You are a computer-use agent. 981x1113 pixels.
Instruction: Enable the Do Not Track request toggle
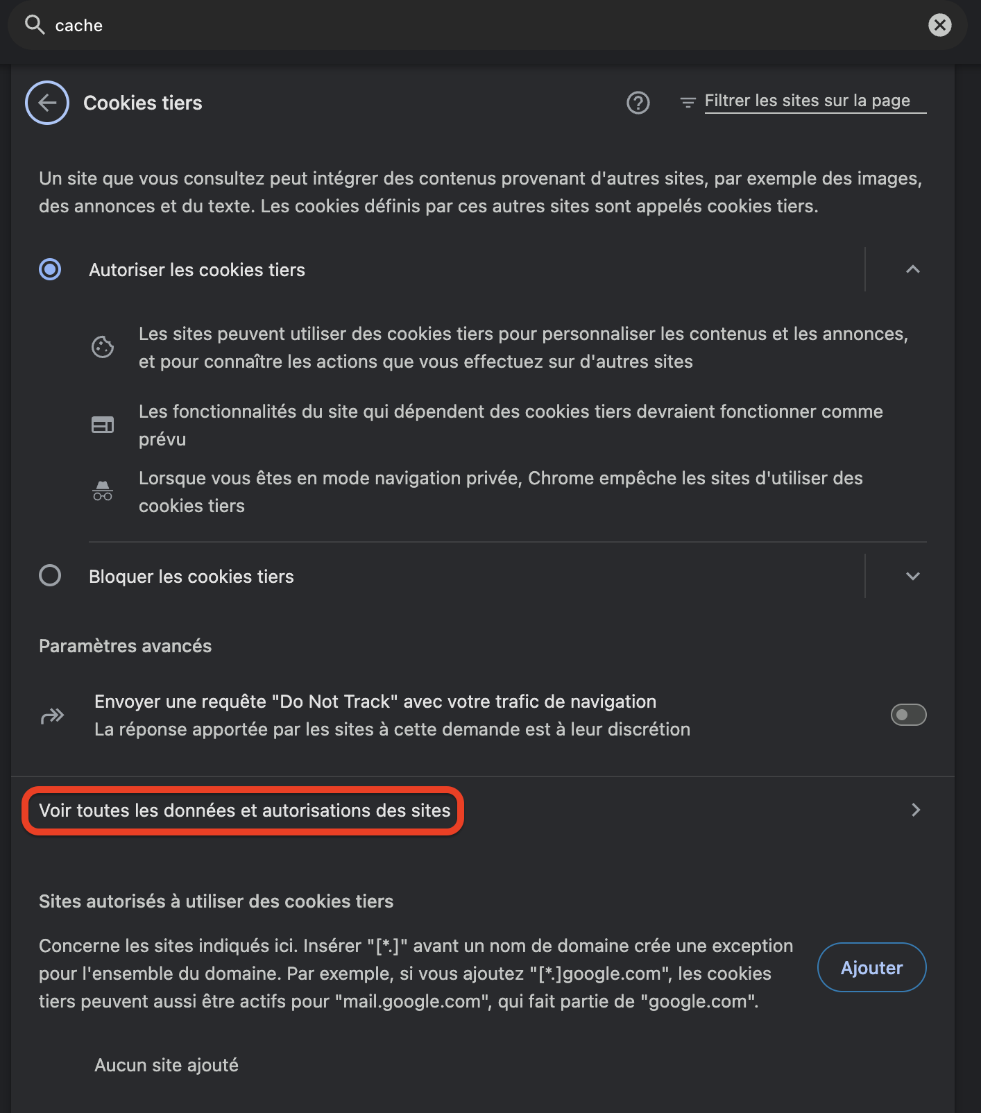908,715
